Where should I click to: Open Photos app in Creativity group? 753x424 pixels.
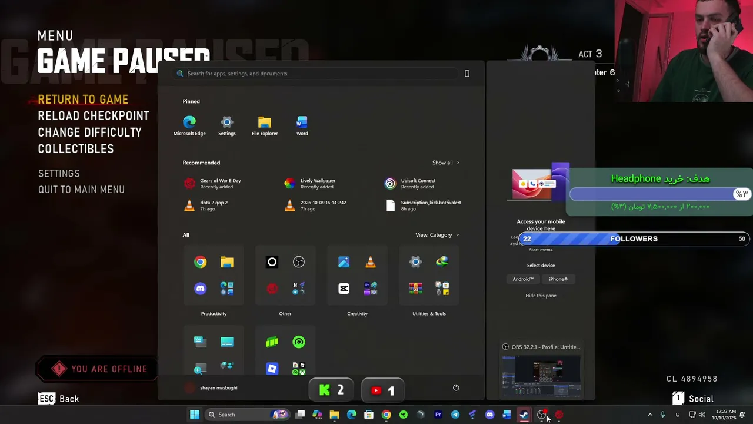click(344, 262)
